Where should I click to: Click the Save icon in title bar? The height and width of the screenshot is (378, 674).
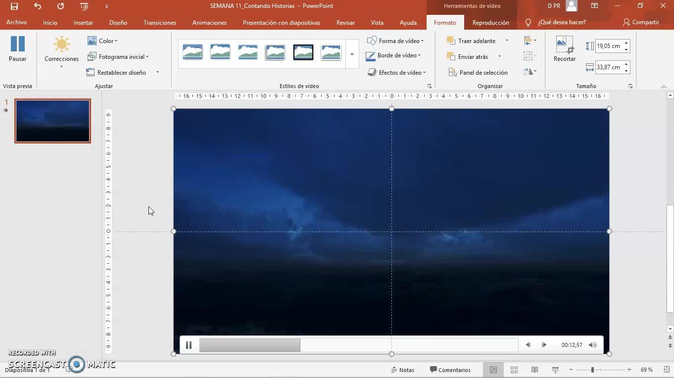tap(14, 6)
